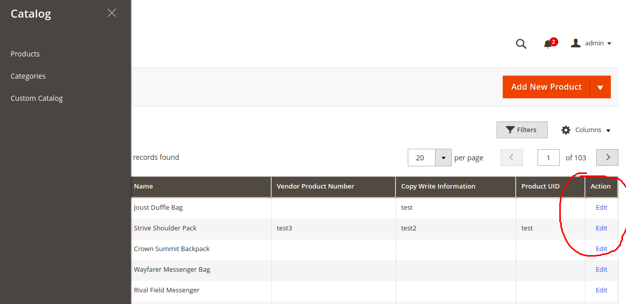This screenshot has width=626, height=304.
Task: Go to previous page arrow
Action: [x=511, y=157]
